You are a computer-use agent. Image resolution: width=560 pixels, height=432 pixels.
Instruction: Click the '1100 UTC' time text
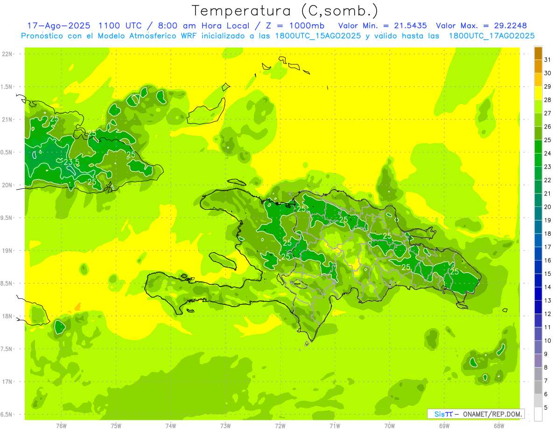point(121,25)
